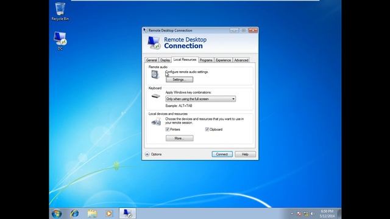Close the Remote Desktop Connection window
Viewport: 390px width, 219px height.
pos(253,30)
